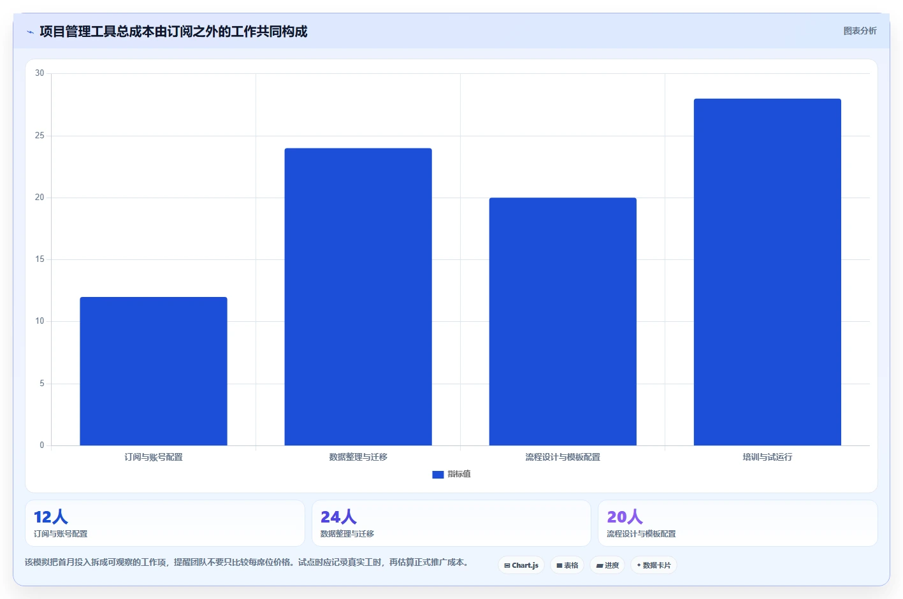Select the 进度 tag pill

607,565
